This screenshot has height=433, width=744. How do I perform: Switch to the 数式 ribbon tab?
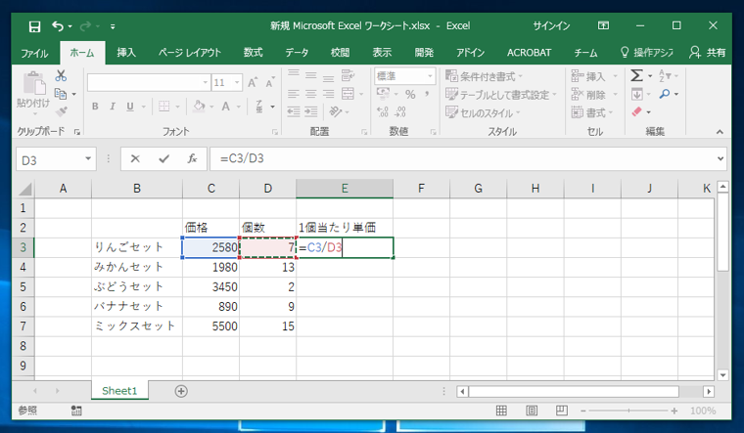pyautogui.click(x=254, y=53)
